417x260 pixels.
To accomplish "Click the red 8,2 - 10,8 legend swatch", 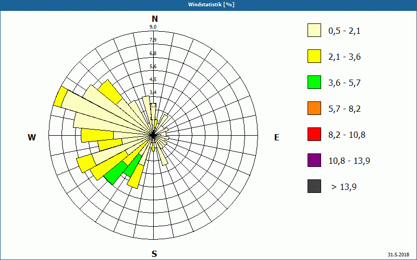I will tap(314, 134).
